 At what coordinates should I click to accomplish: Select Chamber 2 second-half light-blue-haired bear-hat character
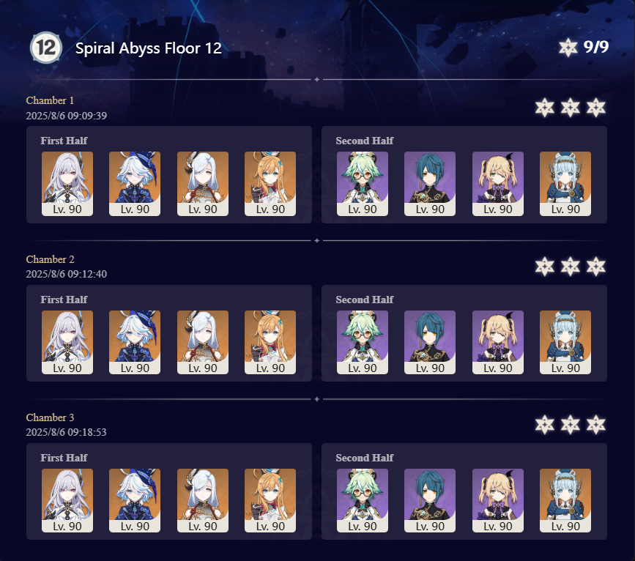565,342
